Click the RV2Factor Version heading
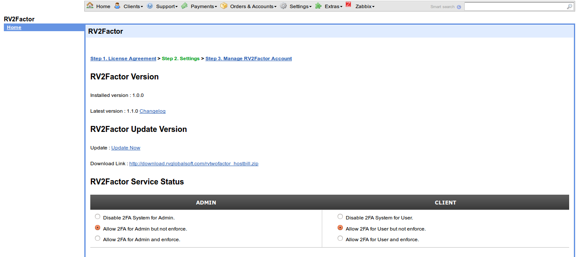The image size is (579, 257). coord(125,76)
